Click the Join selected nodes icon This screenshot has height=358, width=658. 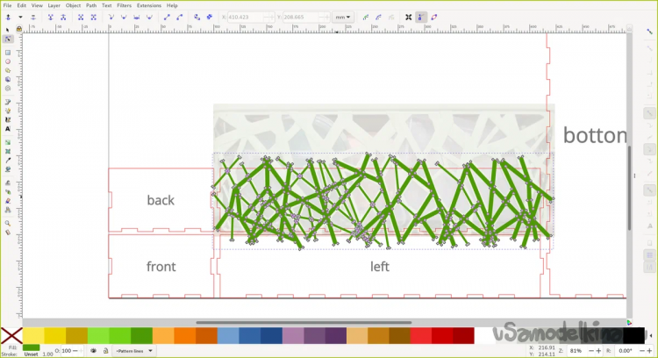pos(51,17)
